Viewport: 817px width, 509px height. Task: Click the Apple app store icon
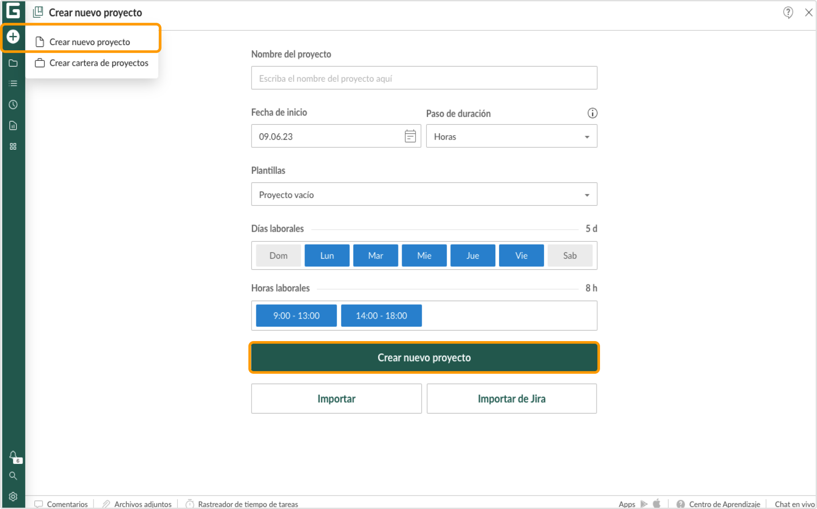click(x=657, y=503)
